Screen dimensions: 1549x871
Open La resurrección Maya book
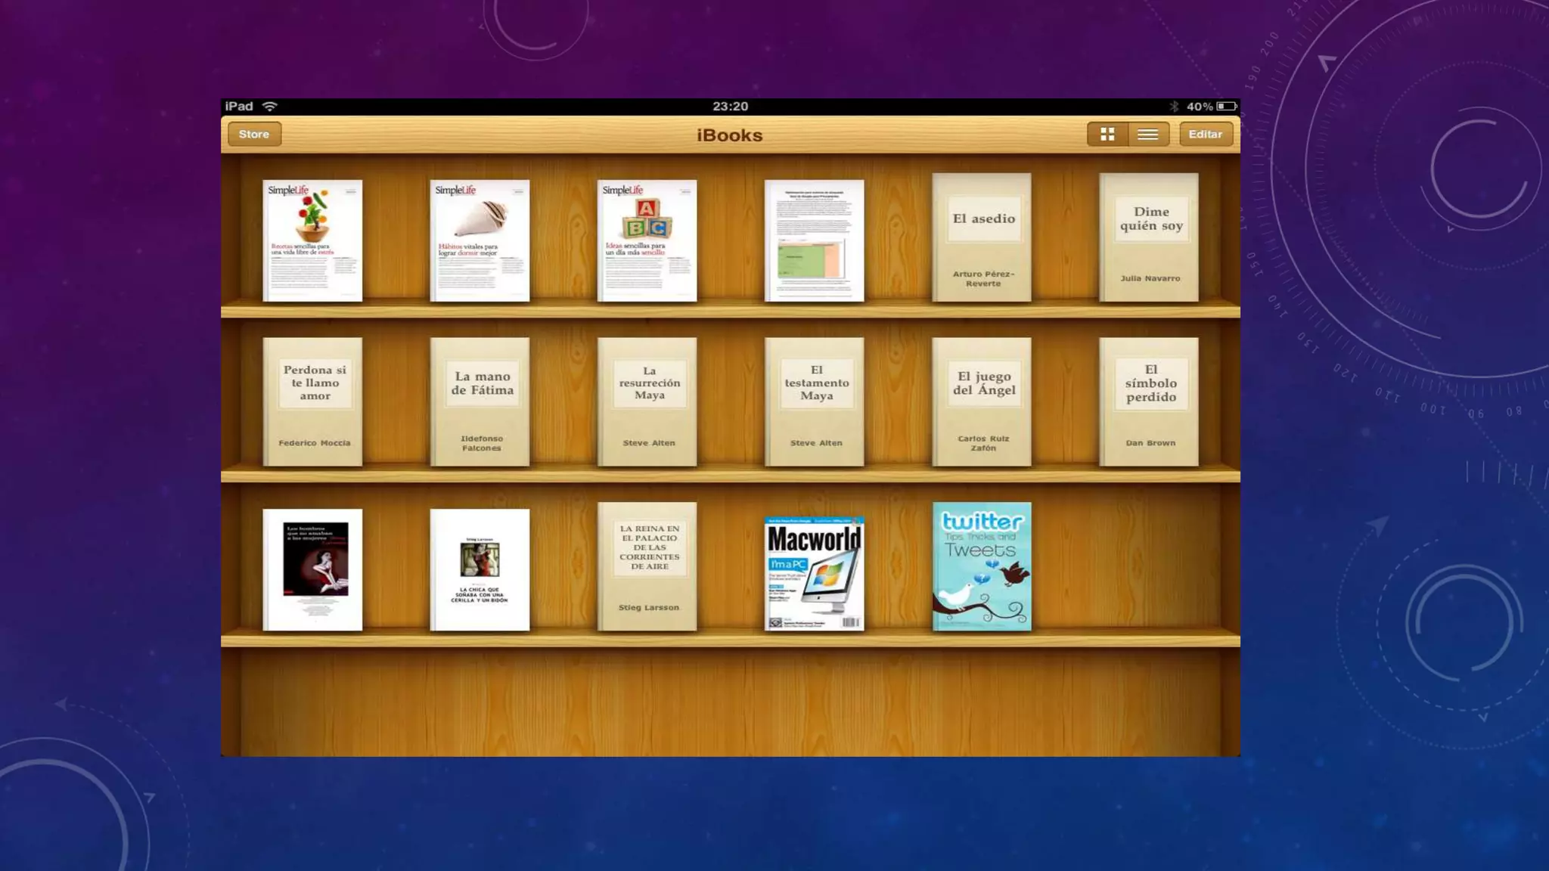click(647, 402)
